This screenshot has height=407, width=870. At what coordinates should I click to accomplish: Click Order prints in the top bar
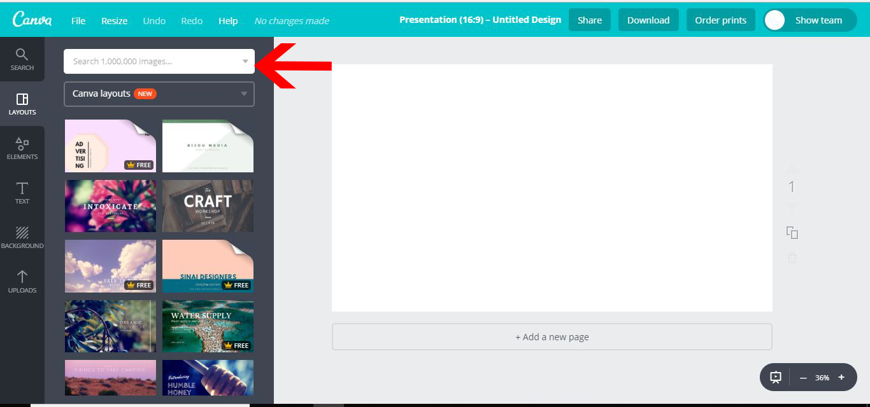(720, 20)
